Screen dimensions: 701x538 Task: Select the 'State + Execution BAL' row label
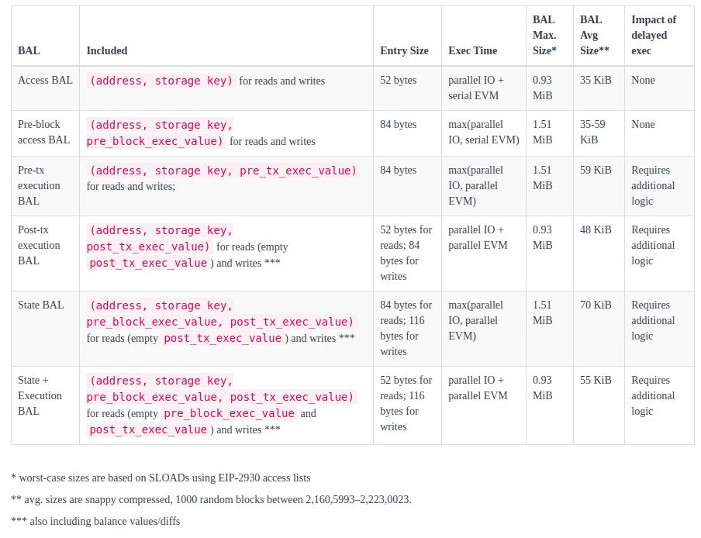[40, 395]
